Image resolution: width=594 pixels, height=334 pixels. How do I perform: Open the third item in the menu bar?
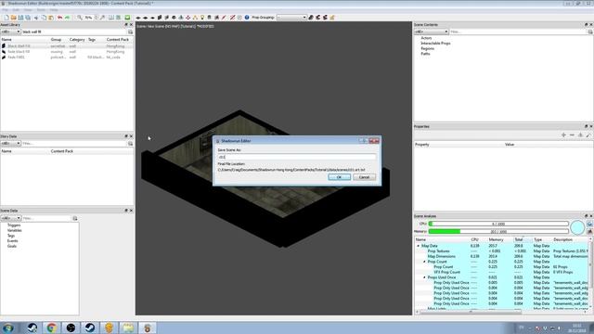(x=28, y=10)
